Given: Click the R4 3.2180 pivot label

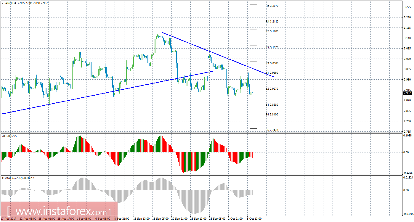Looking at the screenshot, I should click(x=272, y=22).
